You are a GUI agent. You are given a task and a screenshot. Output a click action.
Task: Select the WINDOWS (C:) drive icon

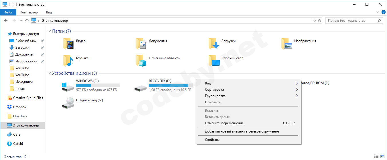[68, 87]
